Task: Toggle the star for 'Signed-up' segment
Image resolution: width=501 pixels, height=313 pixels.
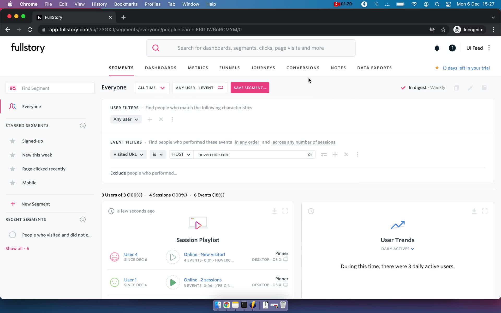Action: tap(12, 141)
